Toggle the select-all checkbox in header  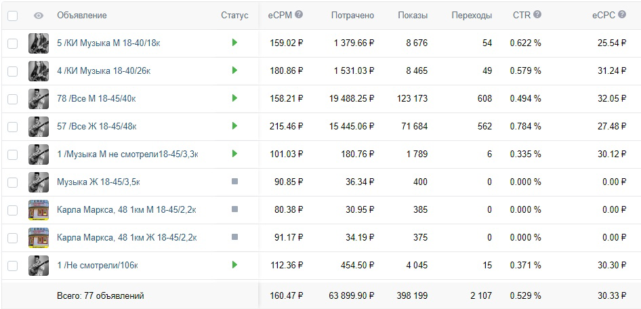(13, 16)
